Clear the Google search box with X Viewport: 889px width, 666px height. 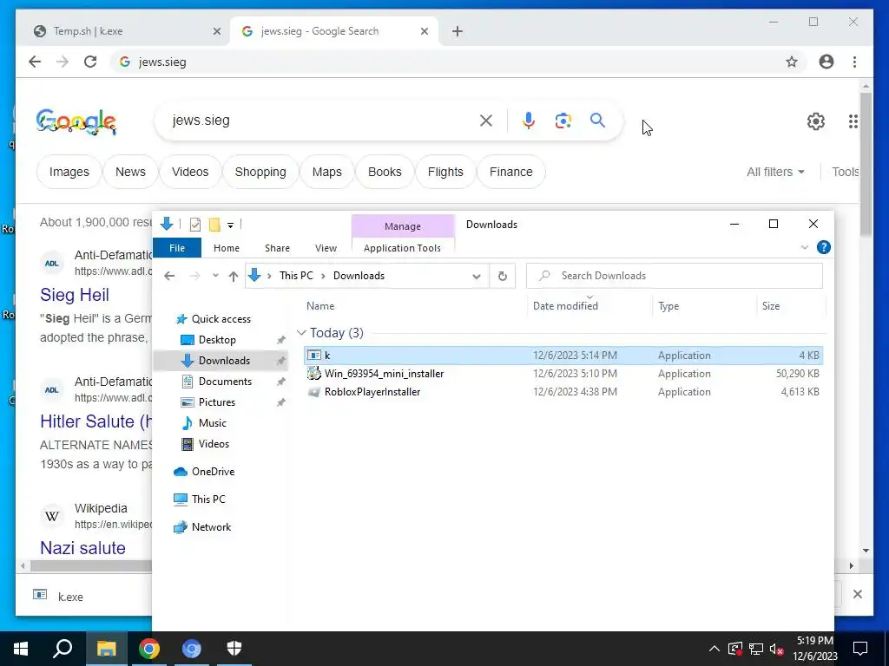point(486,120)
